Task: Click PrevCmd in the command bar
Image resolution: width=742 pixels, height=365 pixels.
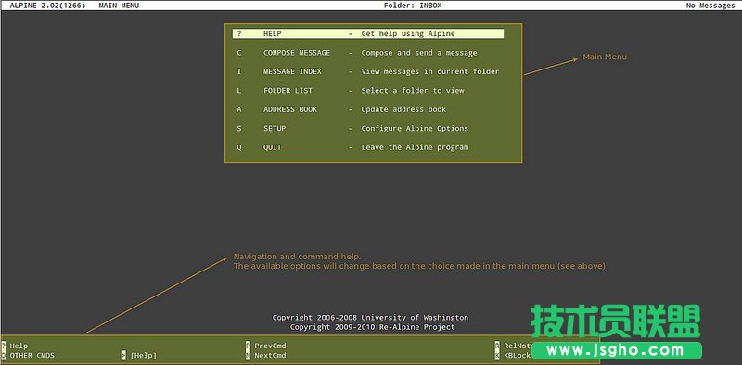Action: coord(270,346)
